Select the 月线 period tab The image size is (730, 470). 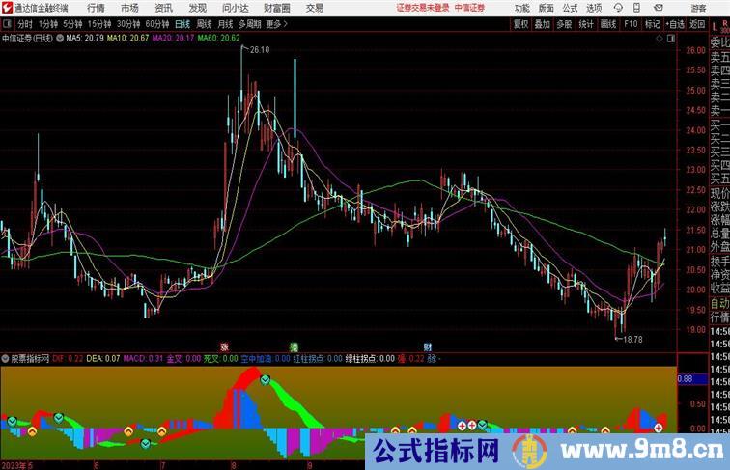pyautogui.click(x=225, y=24)
